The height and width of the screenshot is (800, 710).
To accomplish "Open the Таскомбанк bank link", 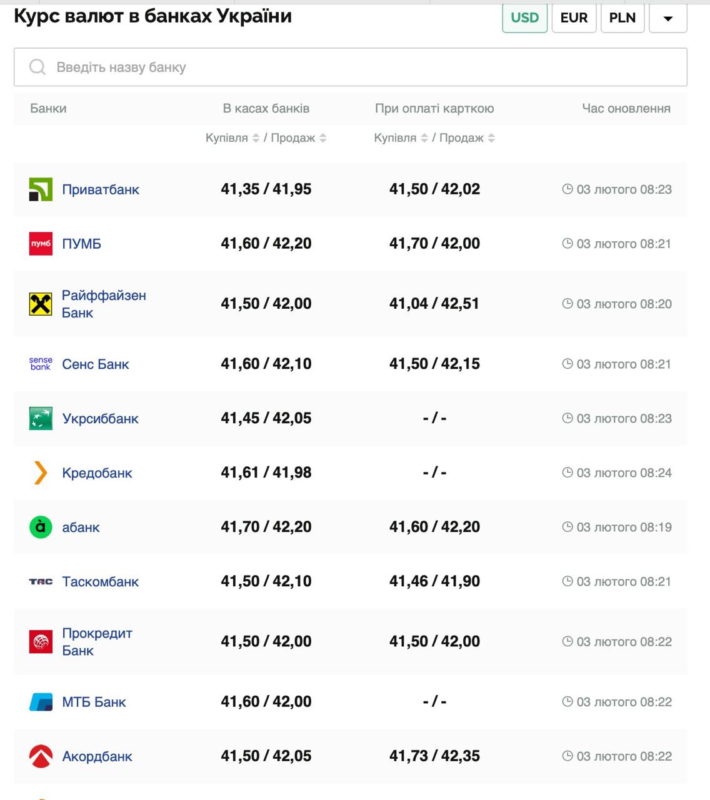I will click(x=100, y=581).
